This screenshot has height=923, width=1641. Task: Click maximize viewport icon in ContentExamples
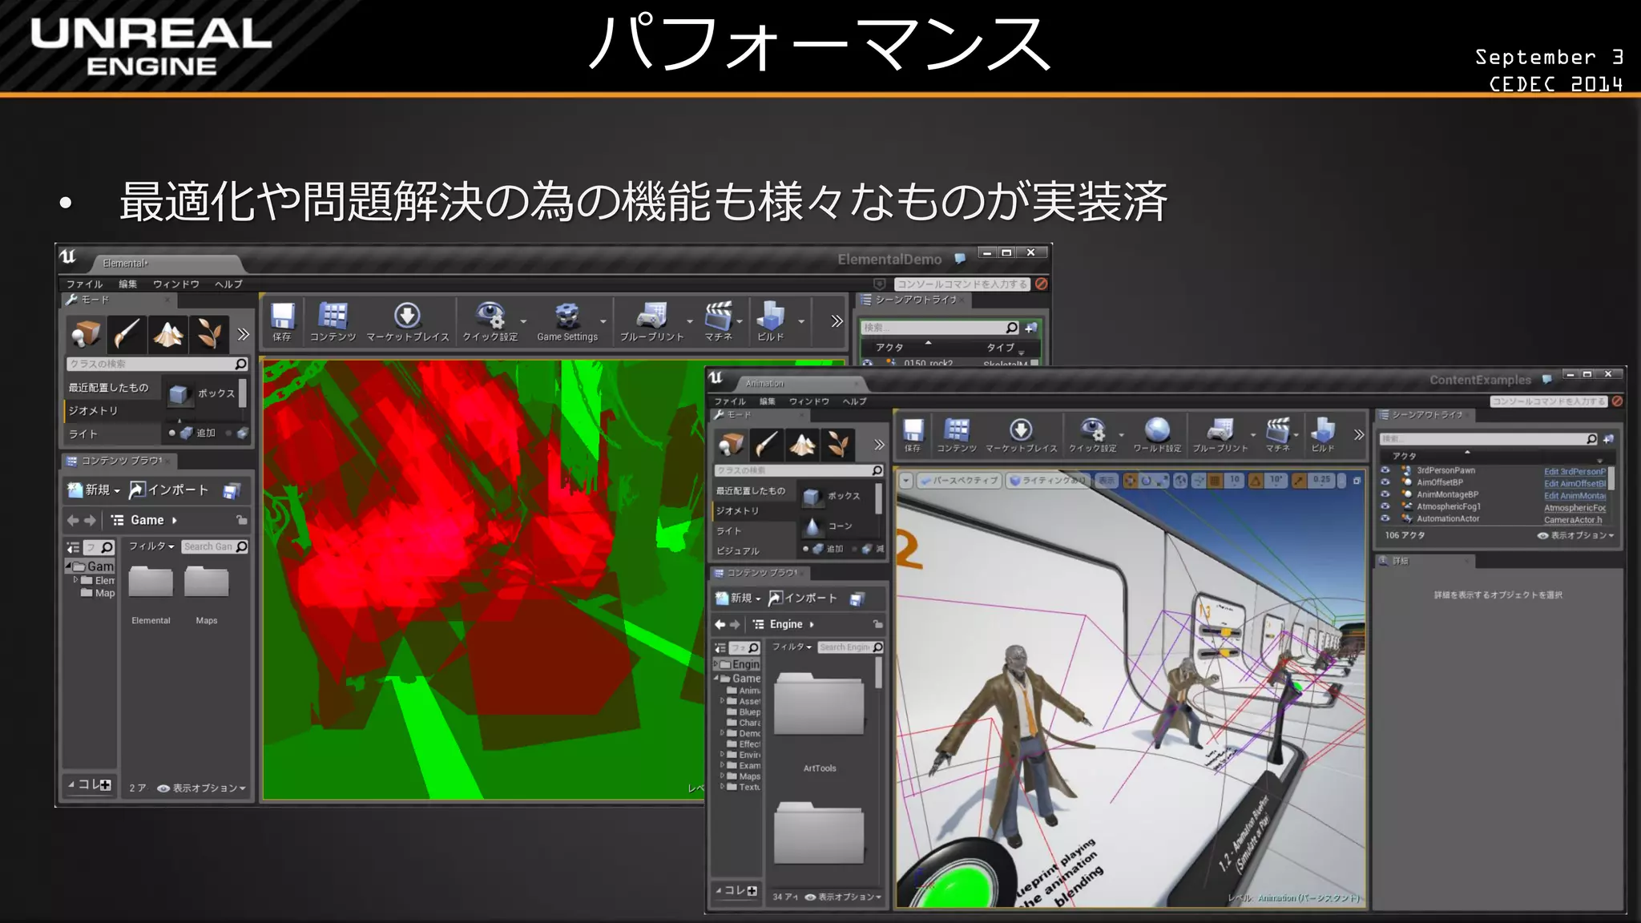click(x=1357, y=481)
